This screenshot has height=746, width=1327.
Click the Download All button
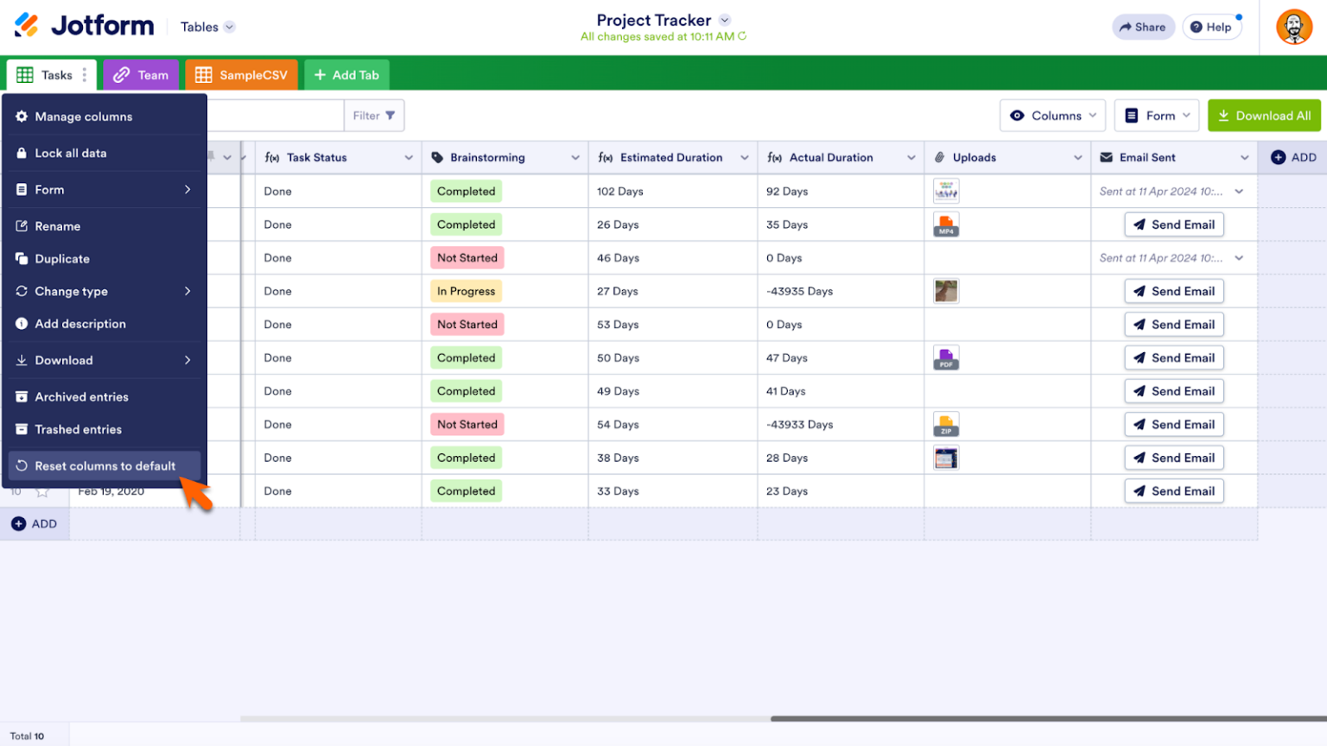1263,115
